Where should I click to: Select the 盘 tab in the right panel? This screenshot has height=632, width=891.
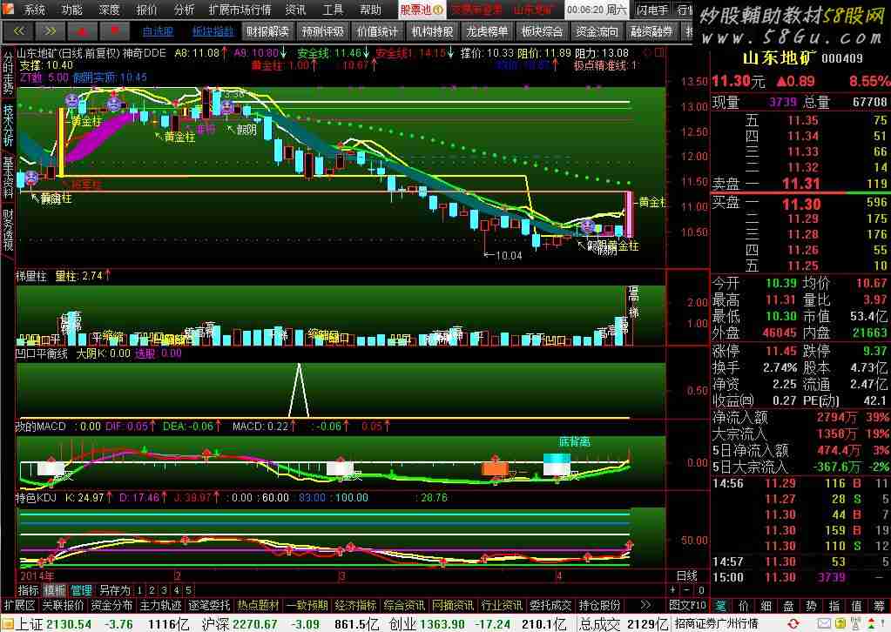click(789, 606)
